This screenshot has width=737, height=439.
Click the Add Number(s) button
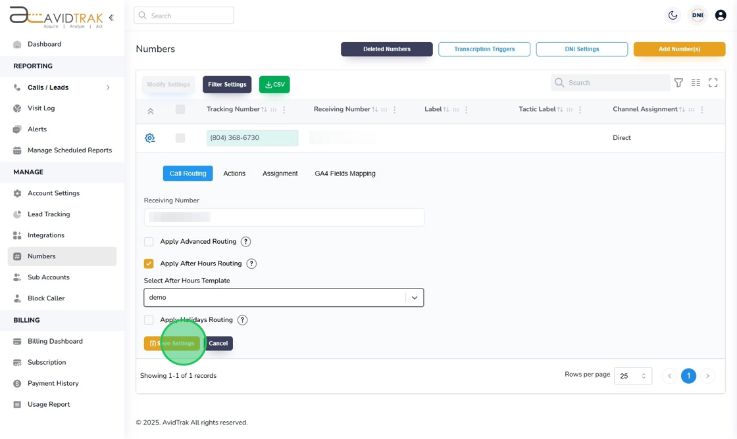click(679, 49)
